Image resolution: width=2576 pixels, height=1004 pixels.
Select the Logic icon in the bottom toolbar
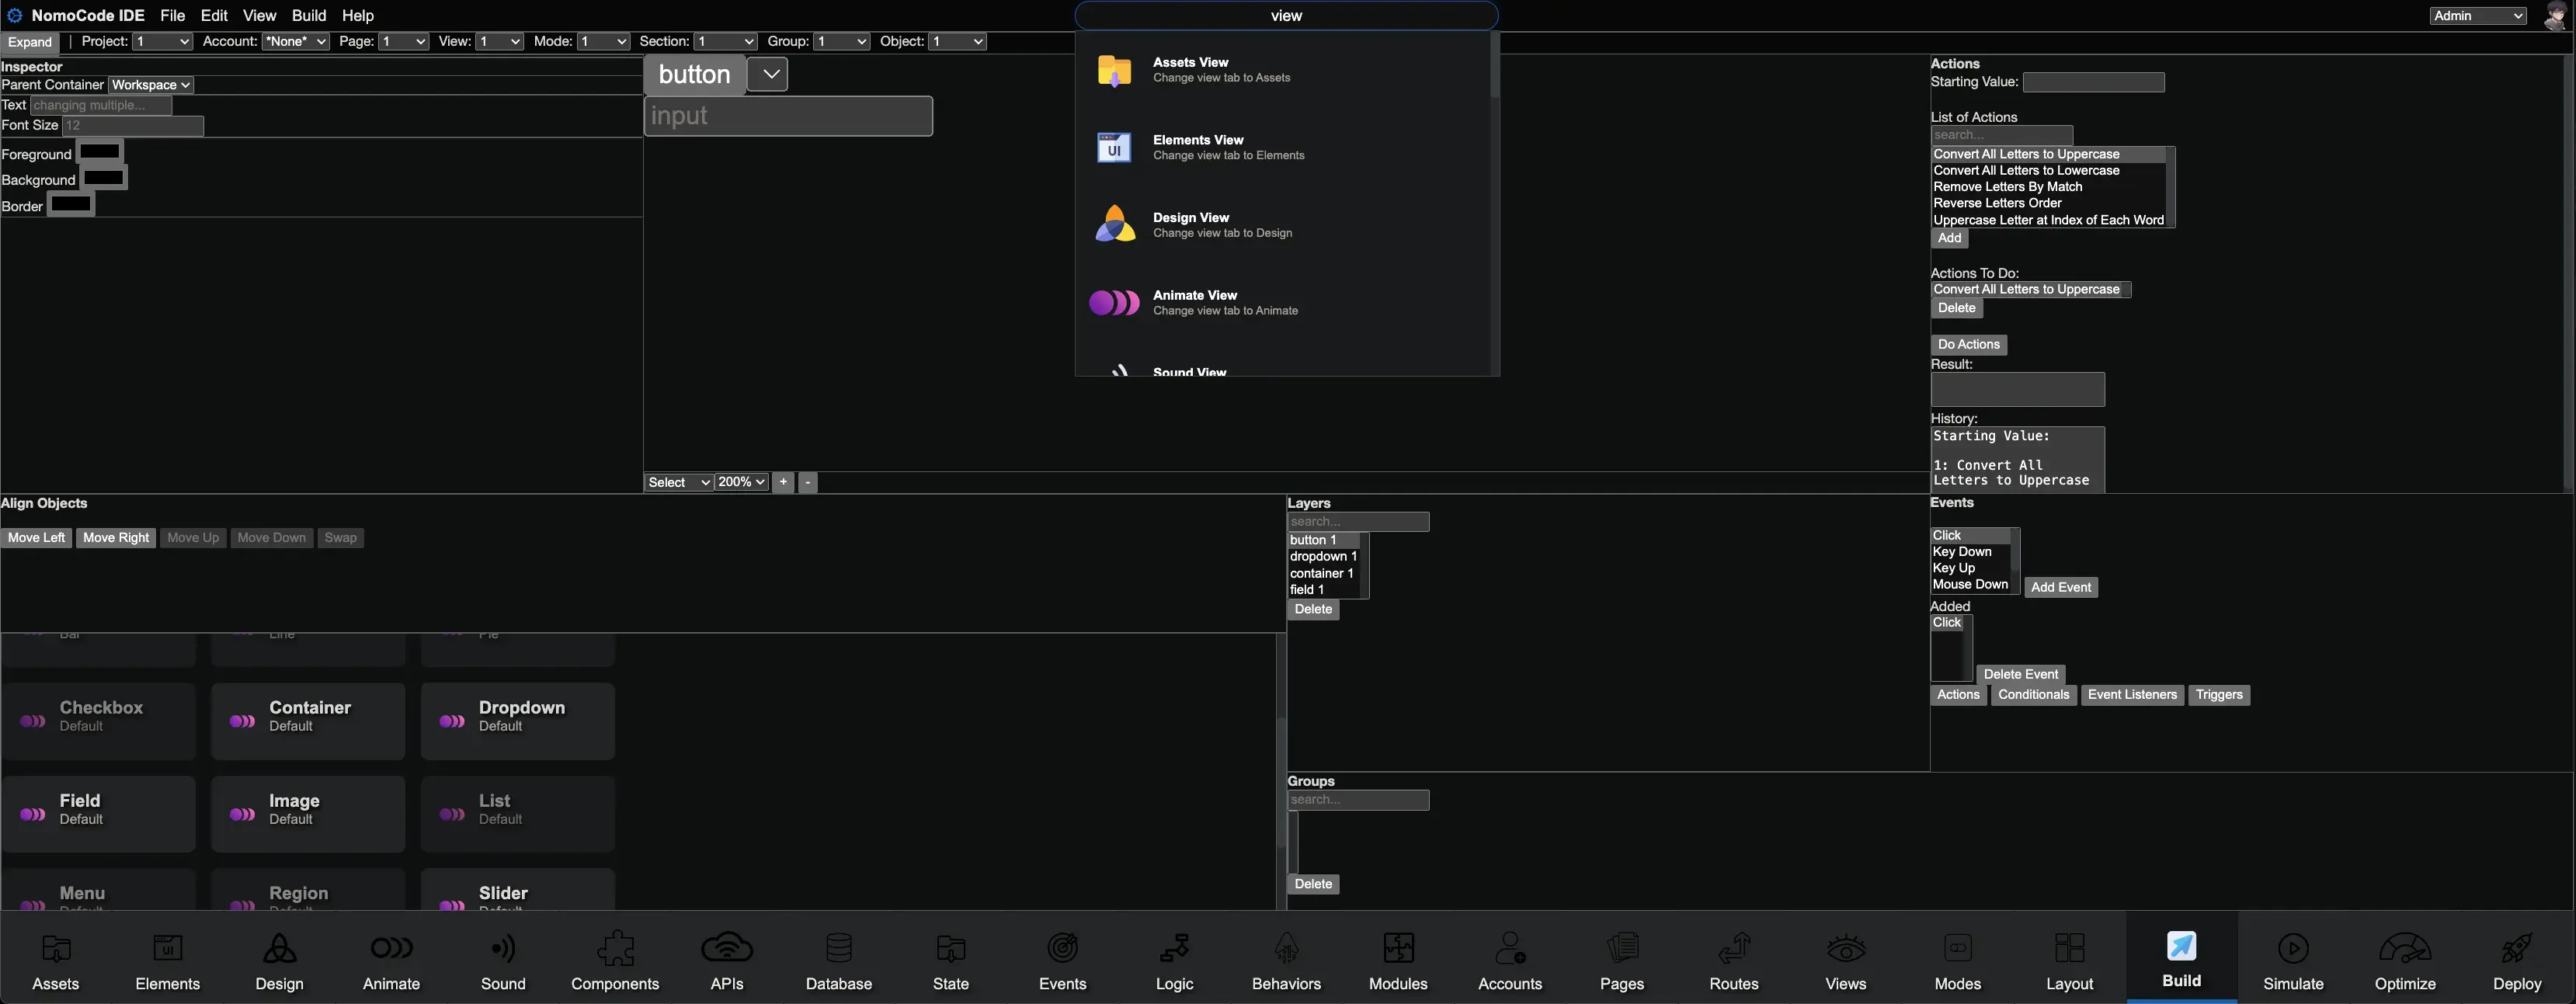tap(1173, 958)
